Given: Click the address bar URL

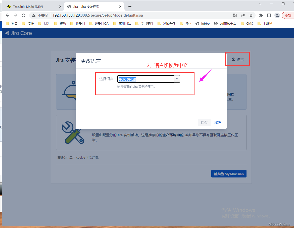Looking at the screenshot, I should coord(97,15).
